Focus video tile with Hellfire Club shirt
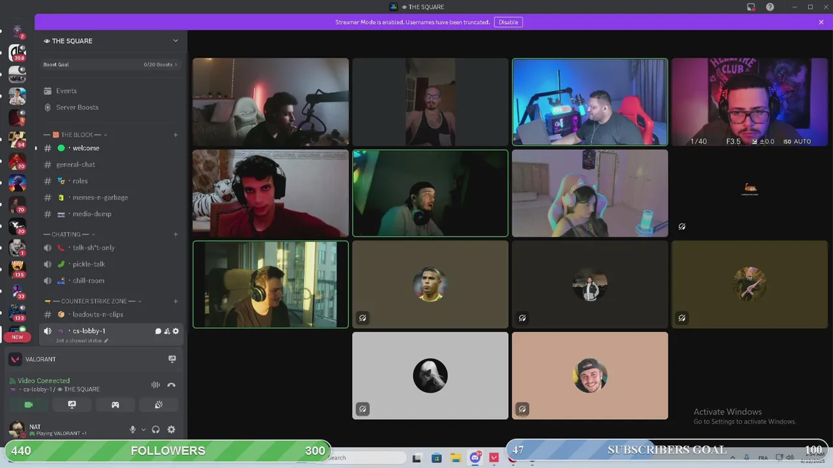The height and width of the screenshot is (468, 833). pos(750,102)
